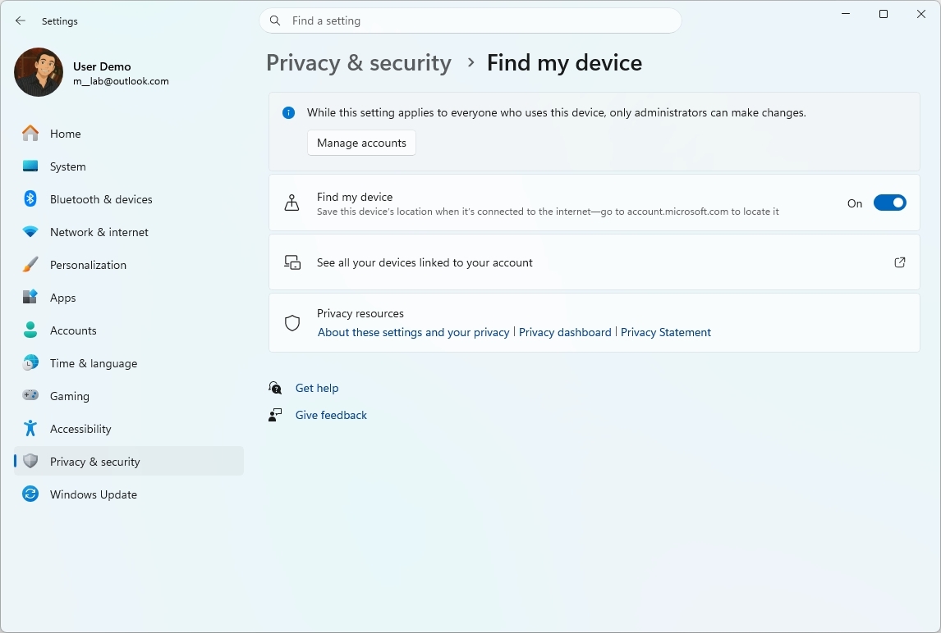
Task: Open the Privacy dashboard link
Action: pyautogui.click(x=565, y=332)
